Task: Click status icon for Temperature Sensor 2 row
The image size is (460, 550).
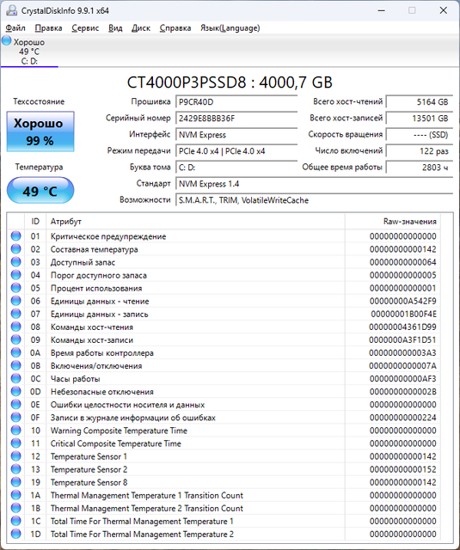Action: click(x=15, y=469)
